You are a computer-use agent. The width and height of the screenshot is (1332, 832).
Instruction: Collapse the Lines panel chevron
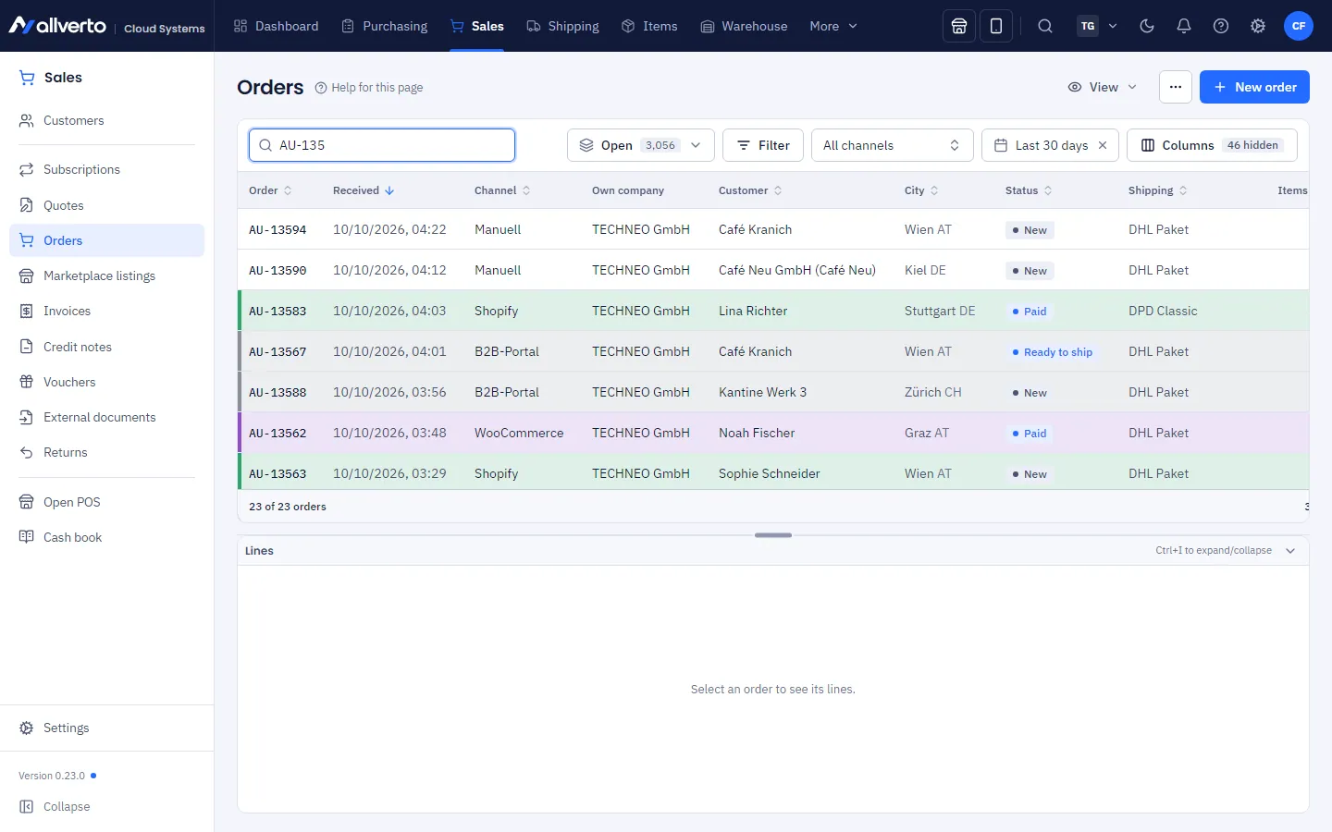1290,551
